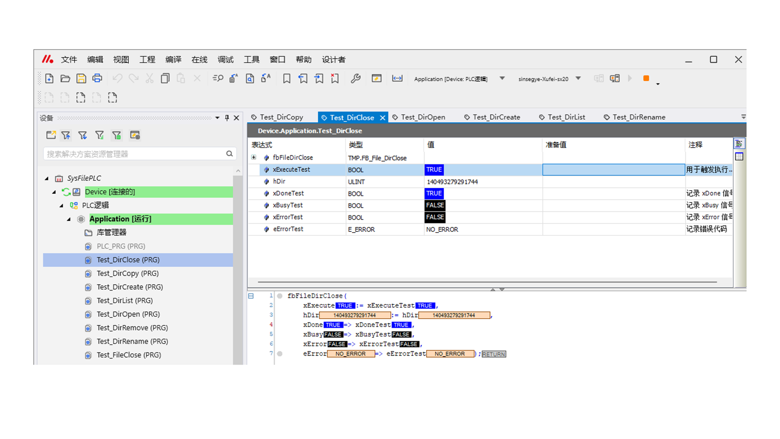The image size is (780, 439).
Task: Select Test_FileClose (PRG) in the device tree
Action: pyautogui.click(x=129, y=355)
